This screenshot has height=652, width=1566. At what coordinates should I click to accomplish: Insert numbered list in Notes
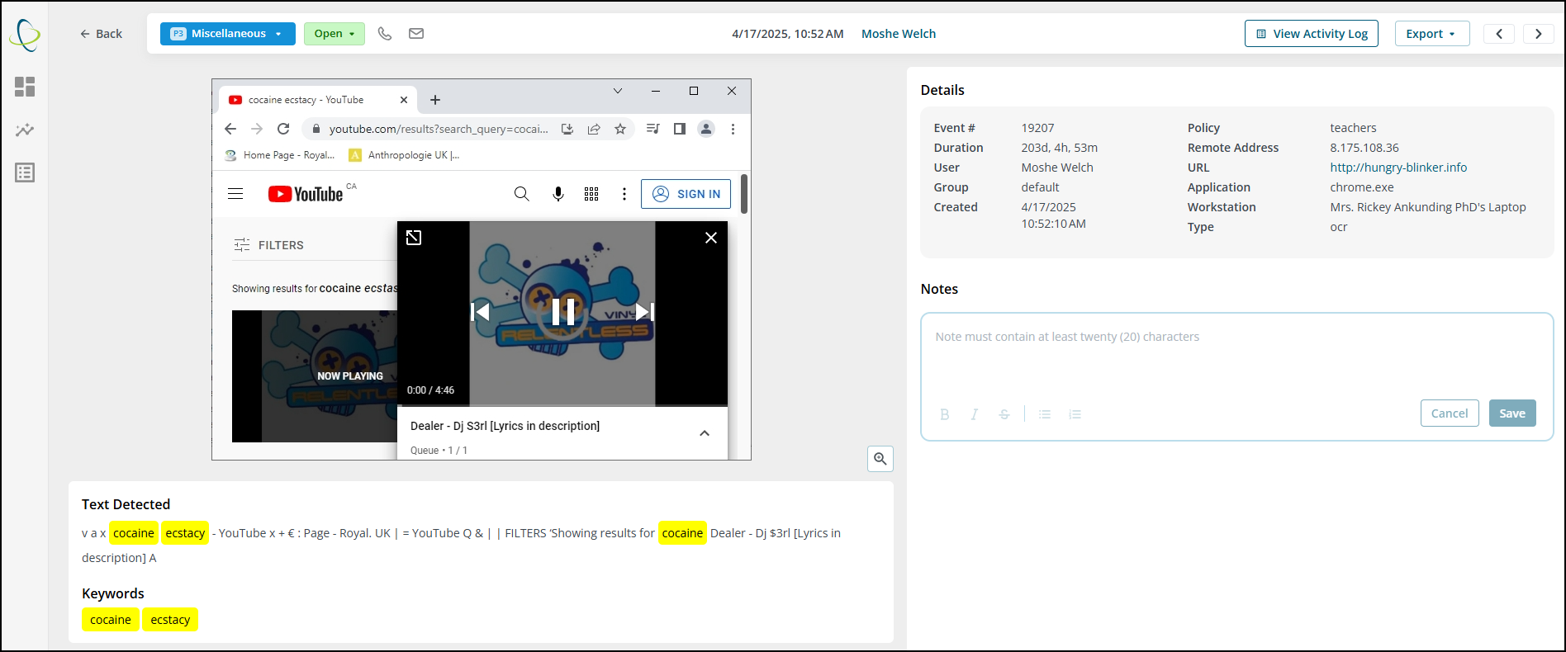pyautogui.click(x=1075, y=414)
